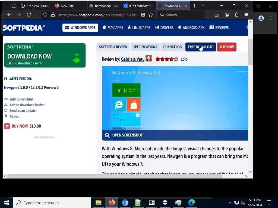Click the Firefox Search box

tap(181, 15)
